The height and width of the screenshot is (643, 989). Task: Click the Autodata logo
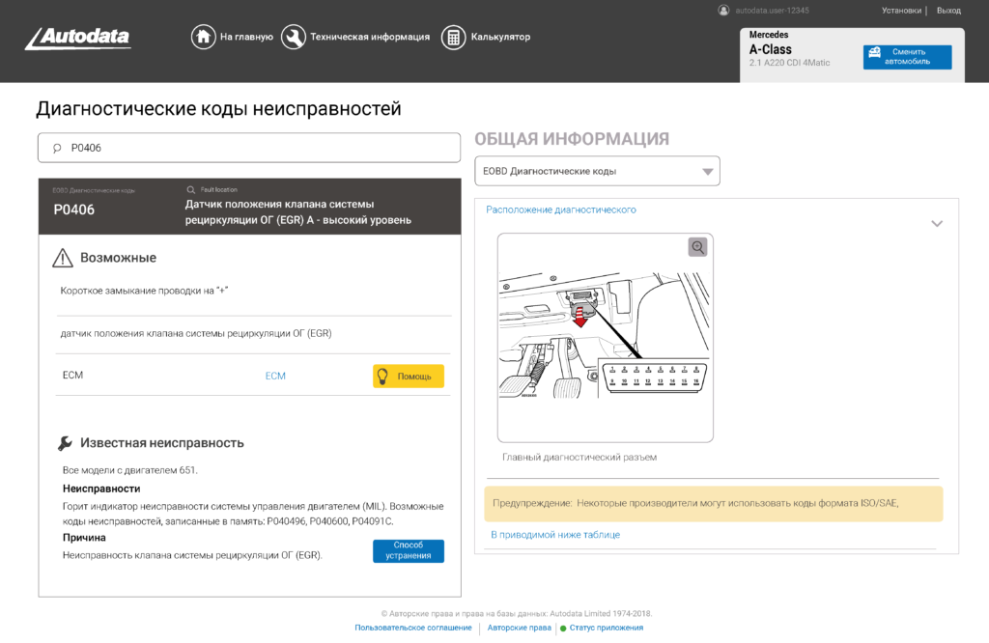pos(77,39)
